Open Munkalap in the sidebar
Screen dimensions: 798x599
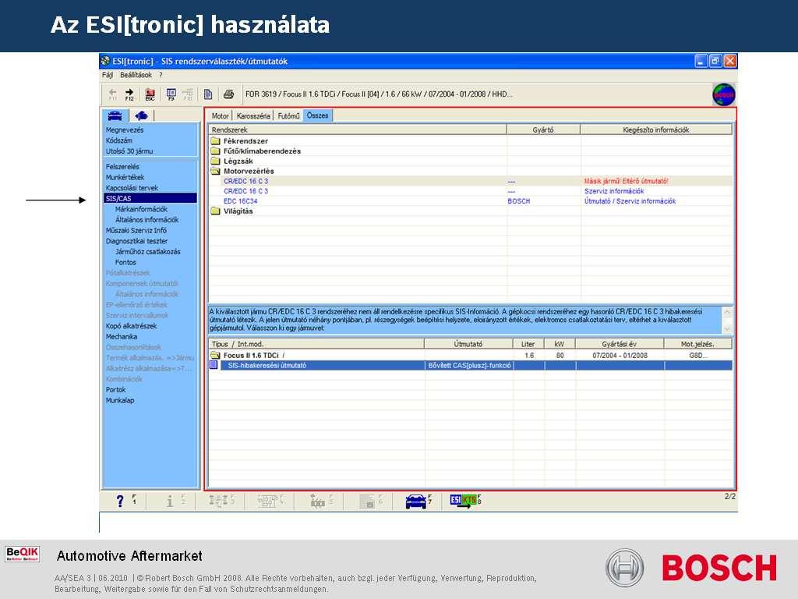[x=120, y=400]
